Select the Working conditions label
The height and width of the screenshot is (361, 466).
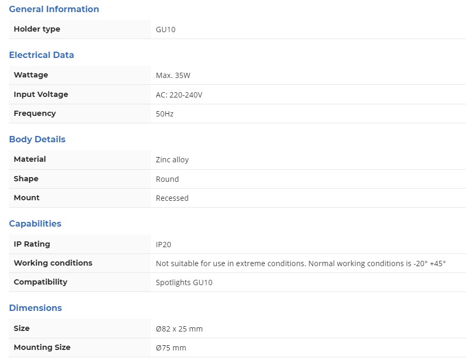point(53,263)
